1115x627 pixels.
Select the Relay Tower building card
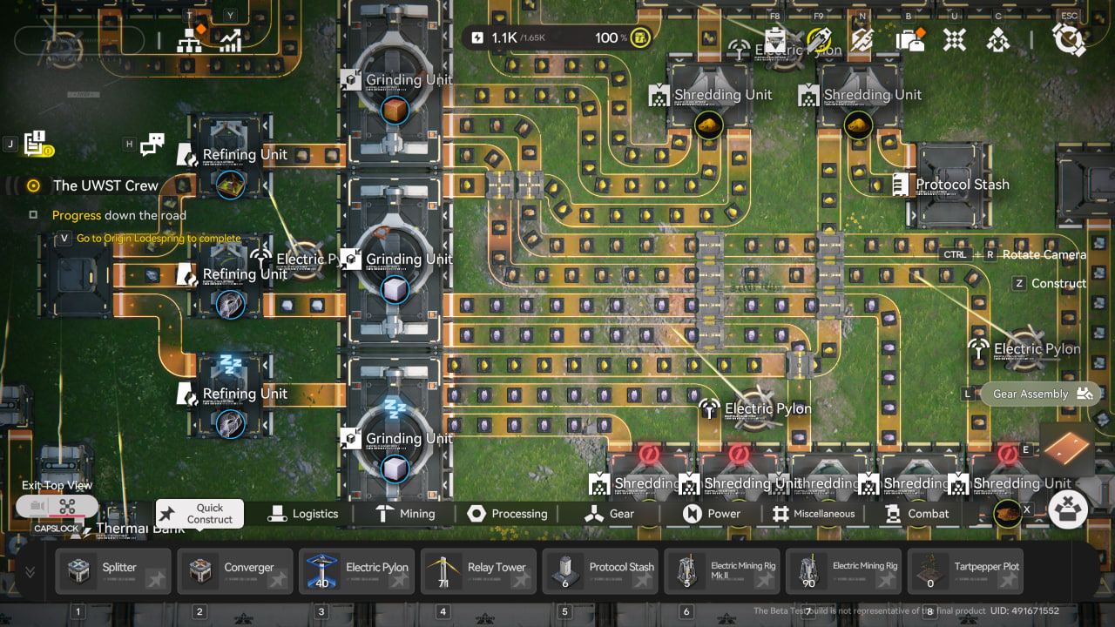click(x=479, y=571)
